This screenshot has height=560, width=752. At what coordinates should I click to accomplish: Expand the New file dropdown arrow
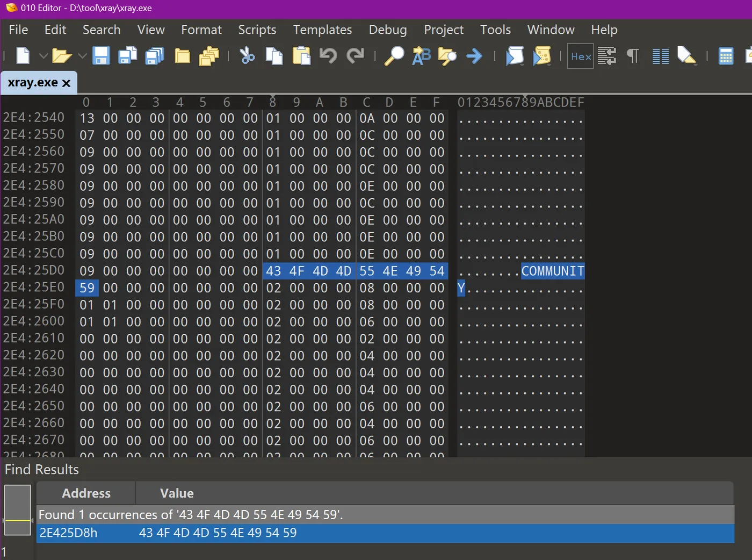[44, 56]
